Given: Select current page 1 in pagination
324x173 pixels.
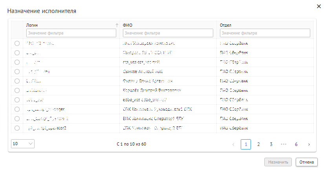Looking at the screenshot, I should [246, 144].
